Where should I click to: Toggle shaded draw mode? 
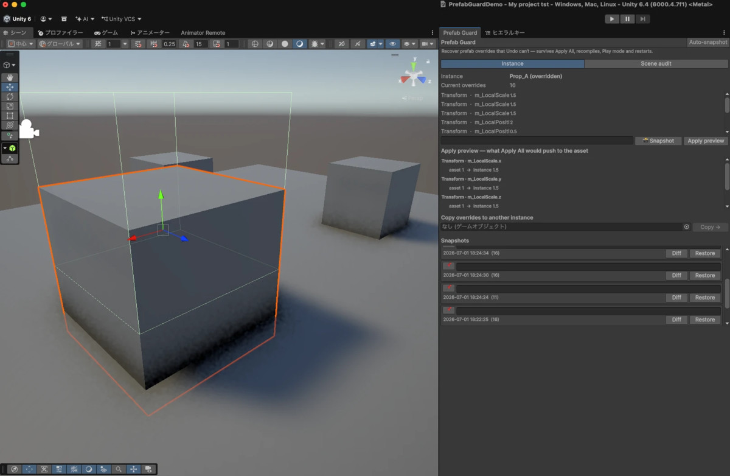(299, 44)
